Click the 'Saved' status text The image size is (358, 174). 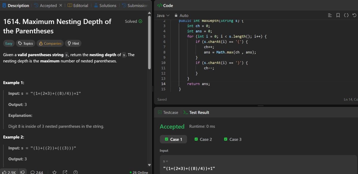[x=162, y=99]
